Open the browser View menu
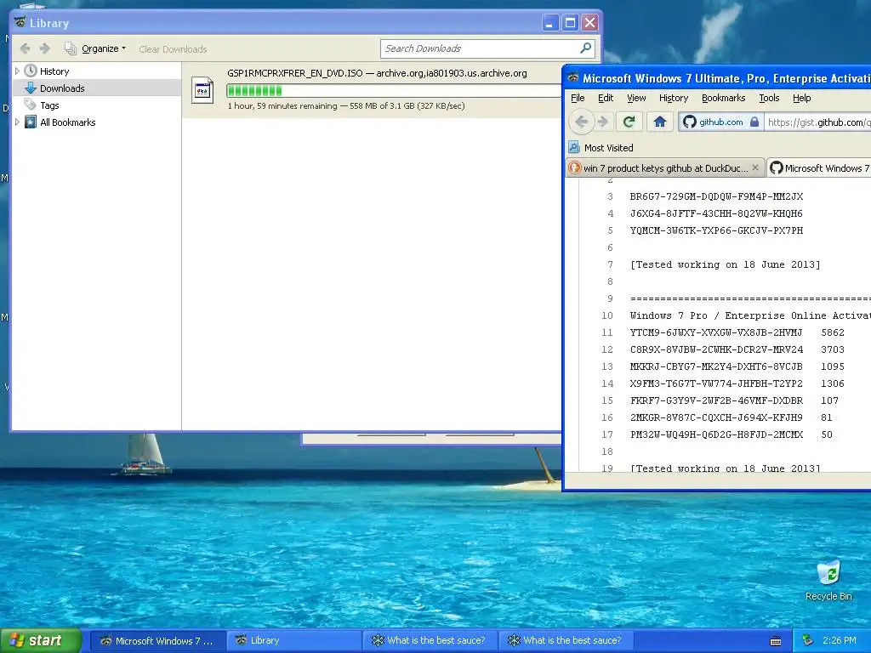Screen dimensions: 871x653 [x=636, y=98]
